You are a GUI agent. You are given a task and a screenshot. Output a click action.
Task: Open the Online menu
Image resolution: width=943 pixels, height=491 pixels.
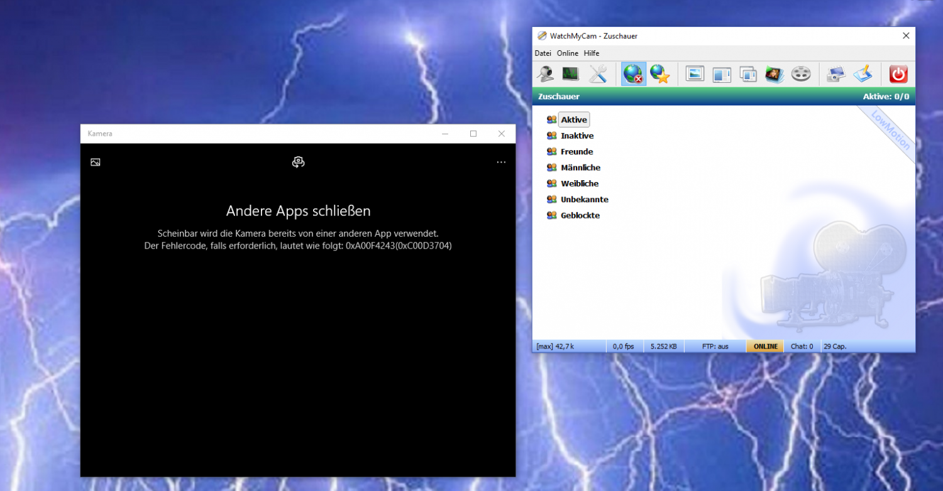point(567,53)
